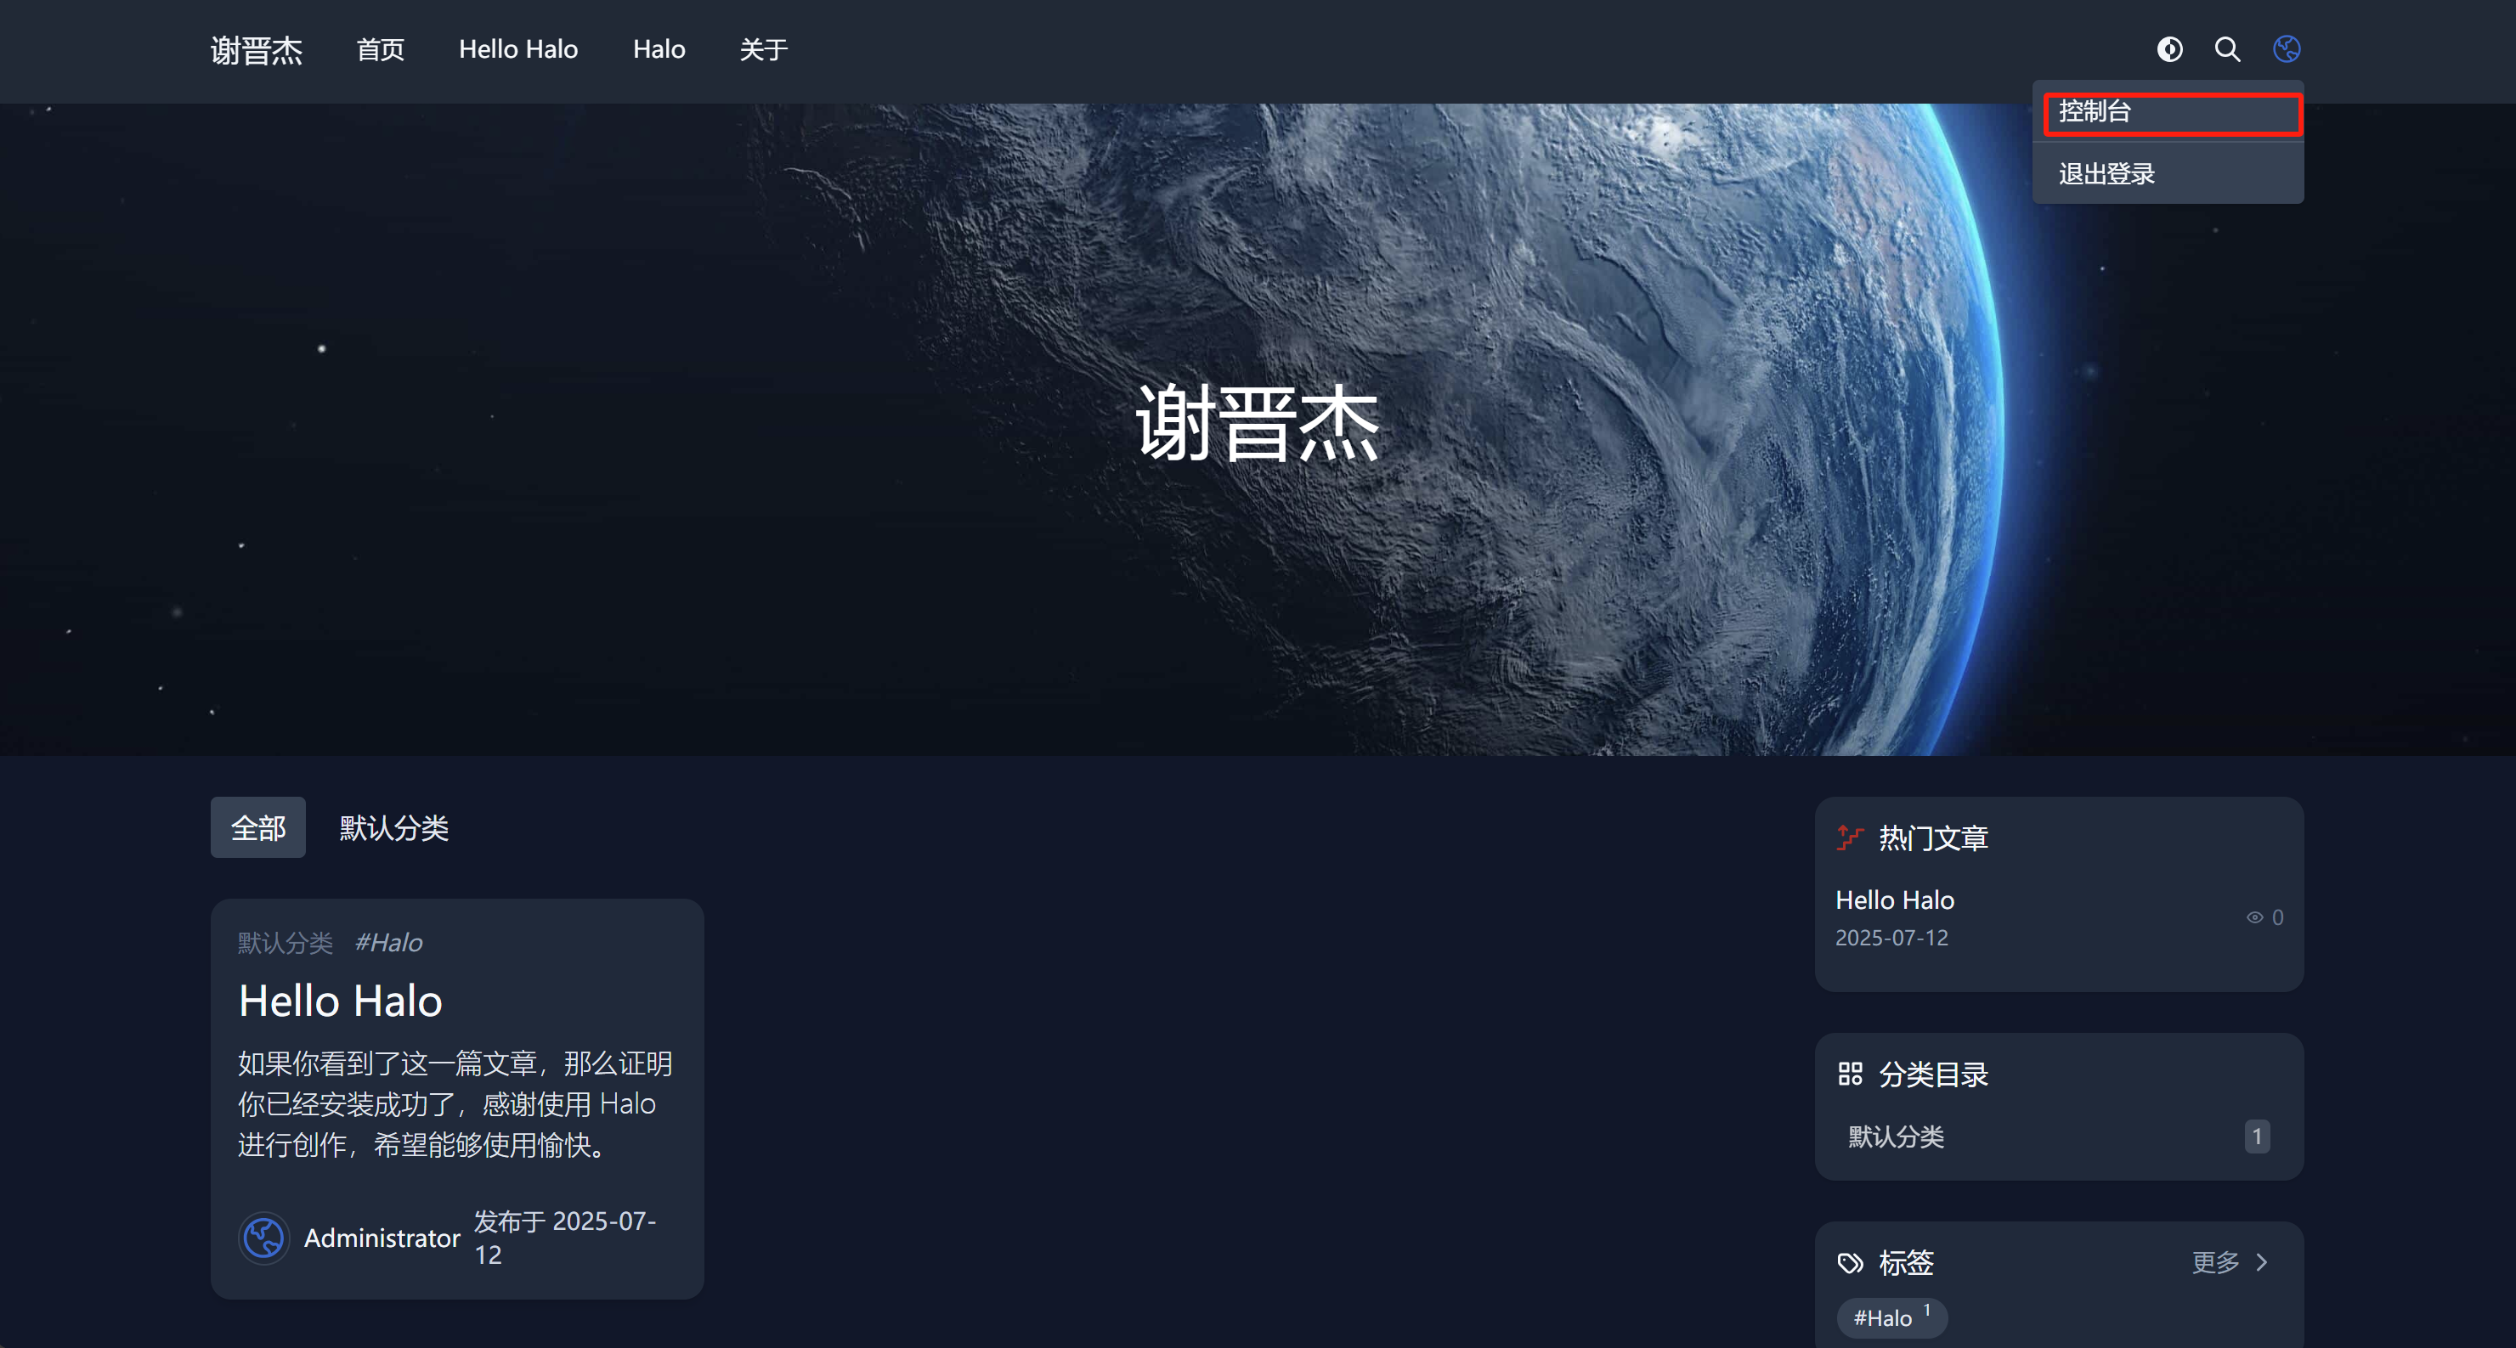Click the user avatar icon in the header
Image resolution: width=2516 pixels, height=1348 pixels.
(x=2286, y=48)
